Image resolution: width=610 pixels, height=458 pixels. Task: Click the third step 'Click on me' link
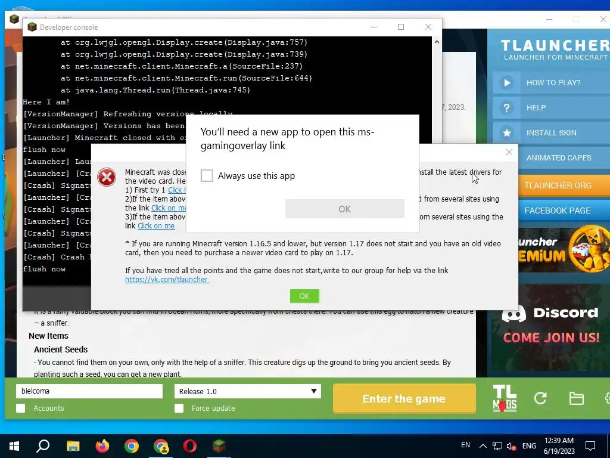(x=156, y=226)
